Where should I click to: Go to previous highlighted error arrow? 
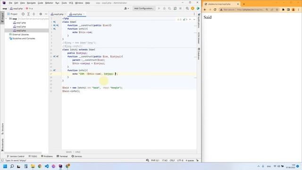(x=190, y=19)
